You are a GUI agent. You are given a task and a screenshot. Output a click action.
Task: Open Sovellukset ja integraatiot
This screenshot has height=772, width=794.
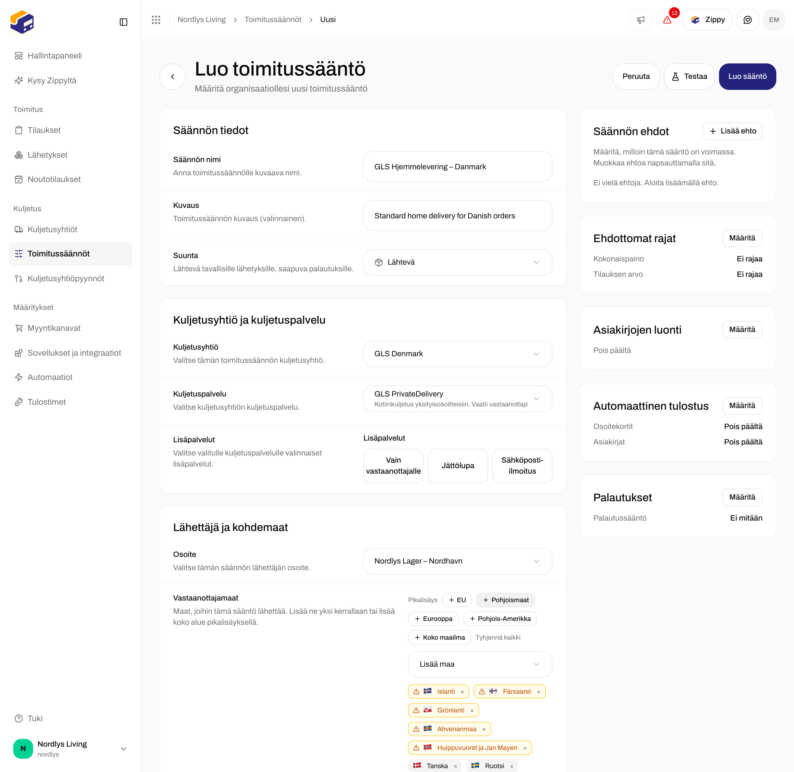[71, 353]
